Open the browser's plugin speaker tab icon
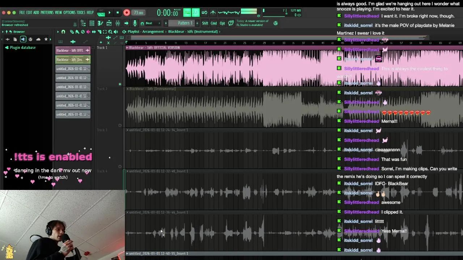This screenshot has width=463, height=260. (23, 39)
